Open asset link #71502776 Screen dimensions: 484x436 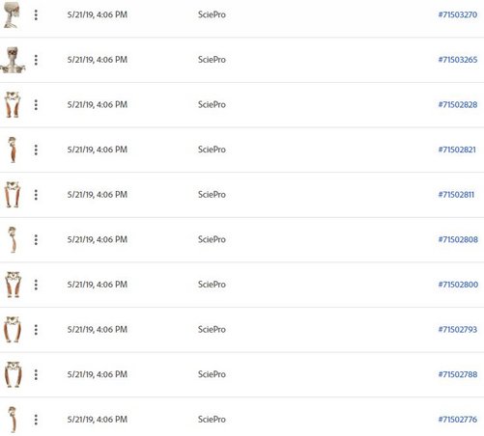point(458,420)
